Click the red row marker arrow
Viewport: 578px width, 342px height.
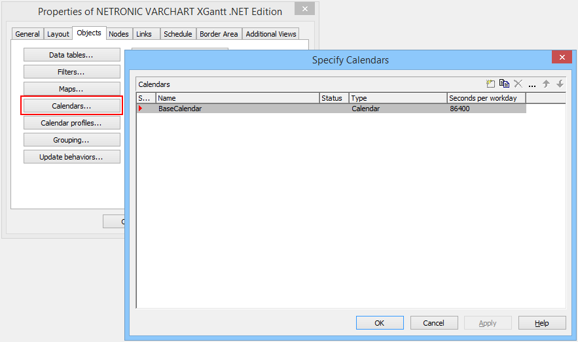(140, 109)
